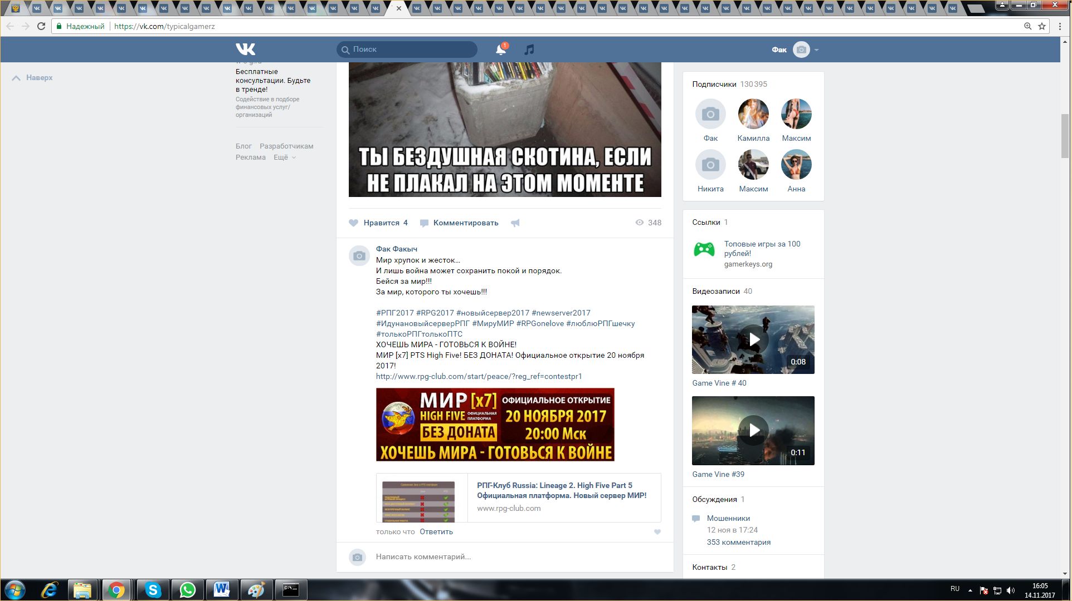Close the active browser tab
The width and height of the screenshot is (1072, 601).
398,8
